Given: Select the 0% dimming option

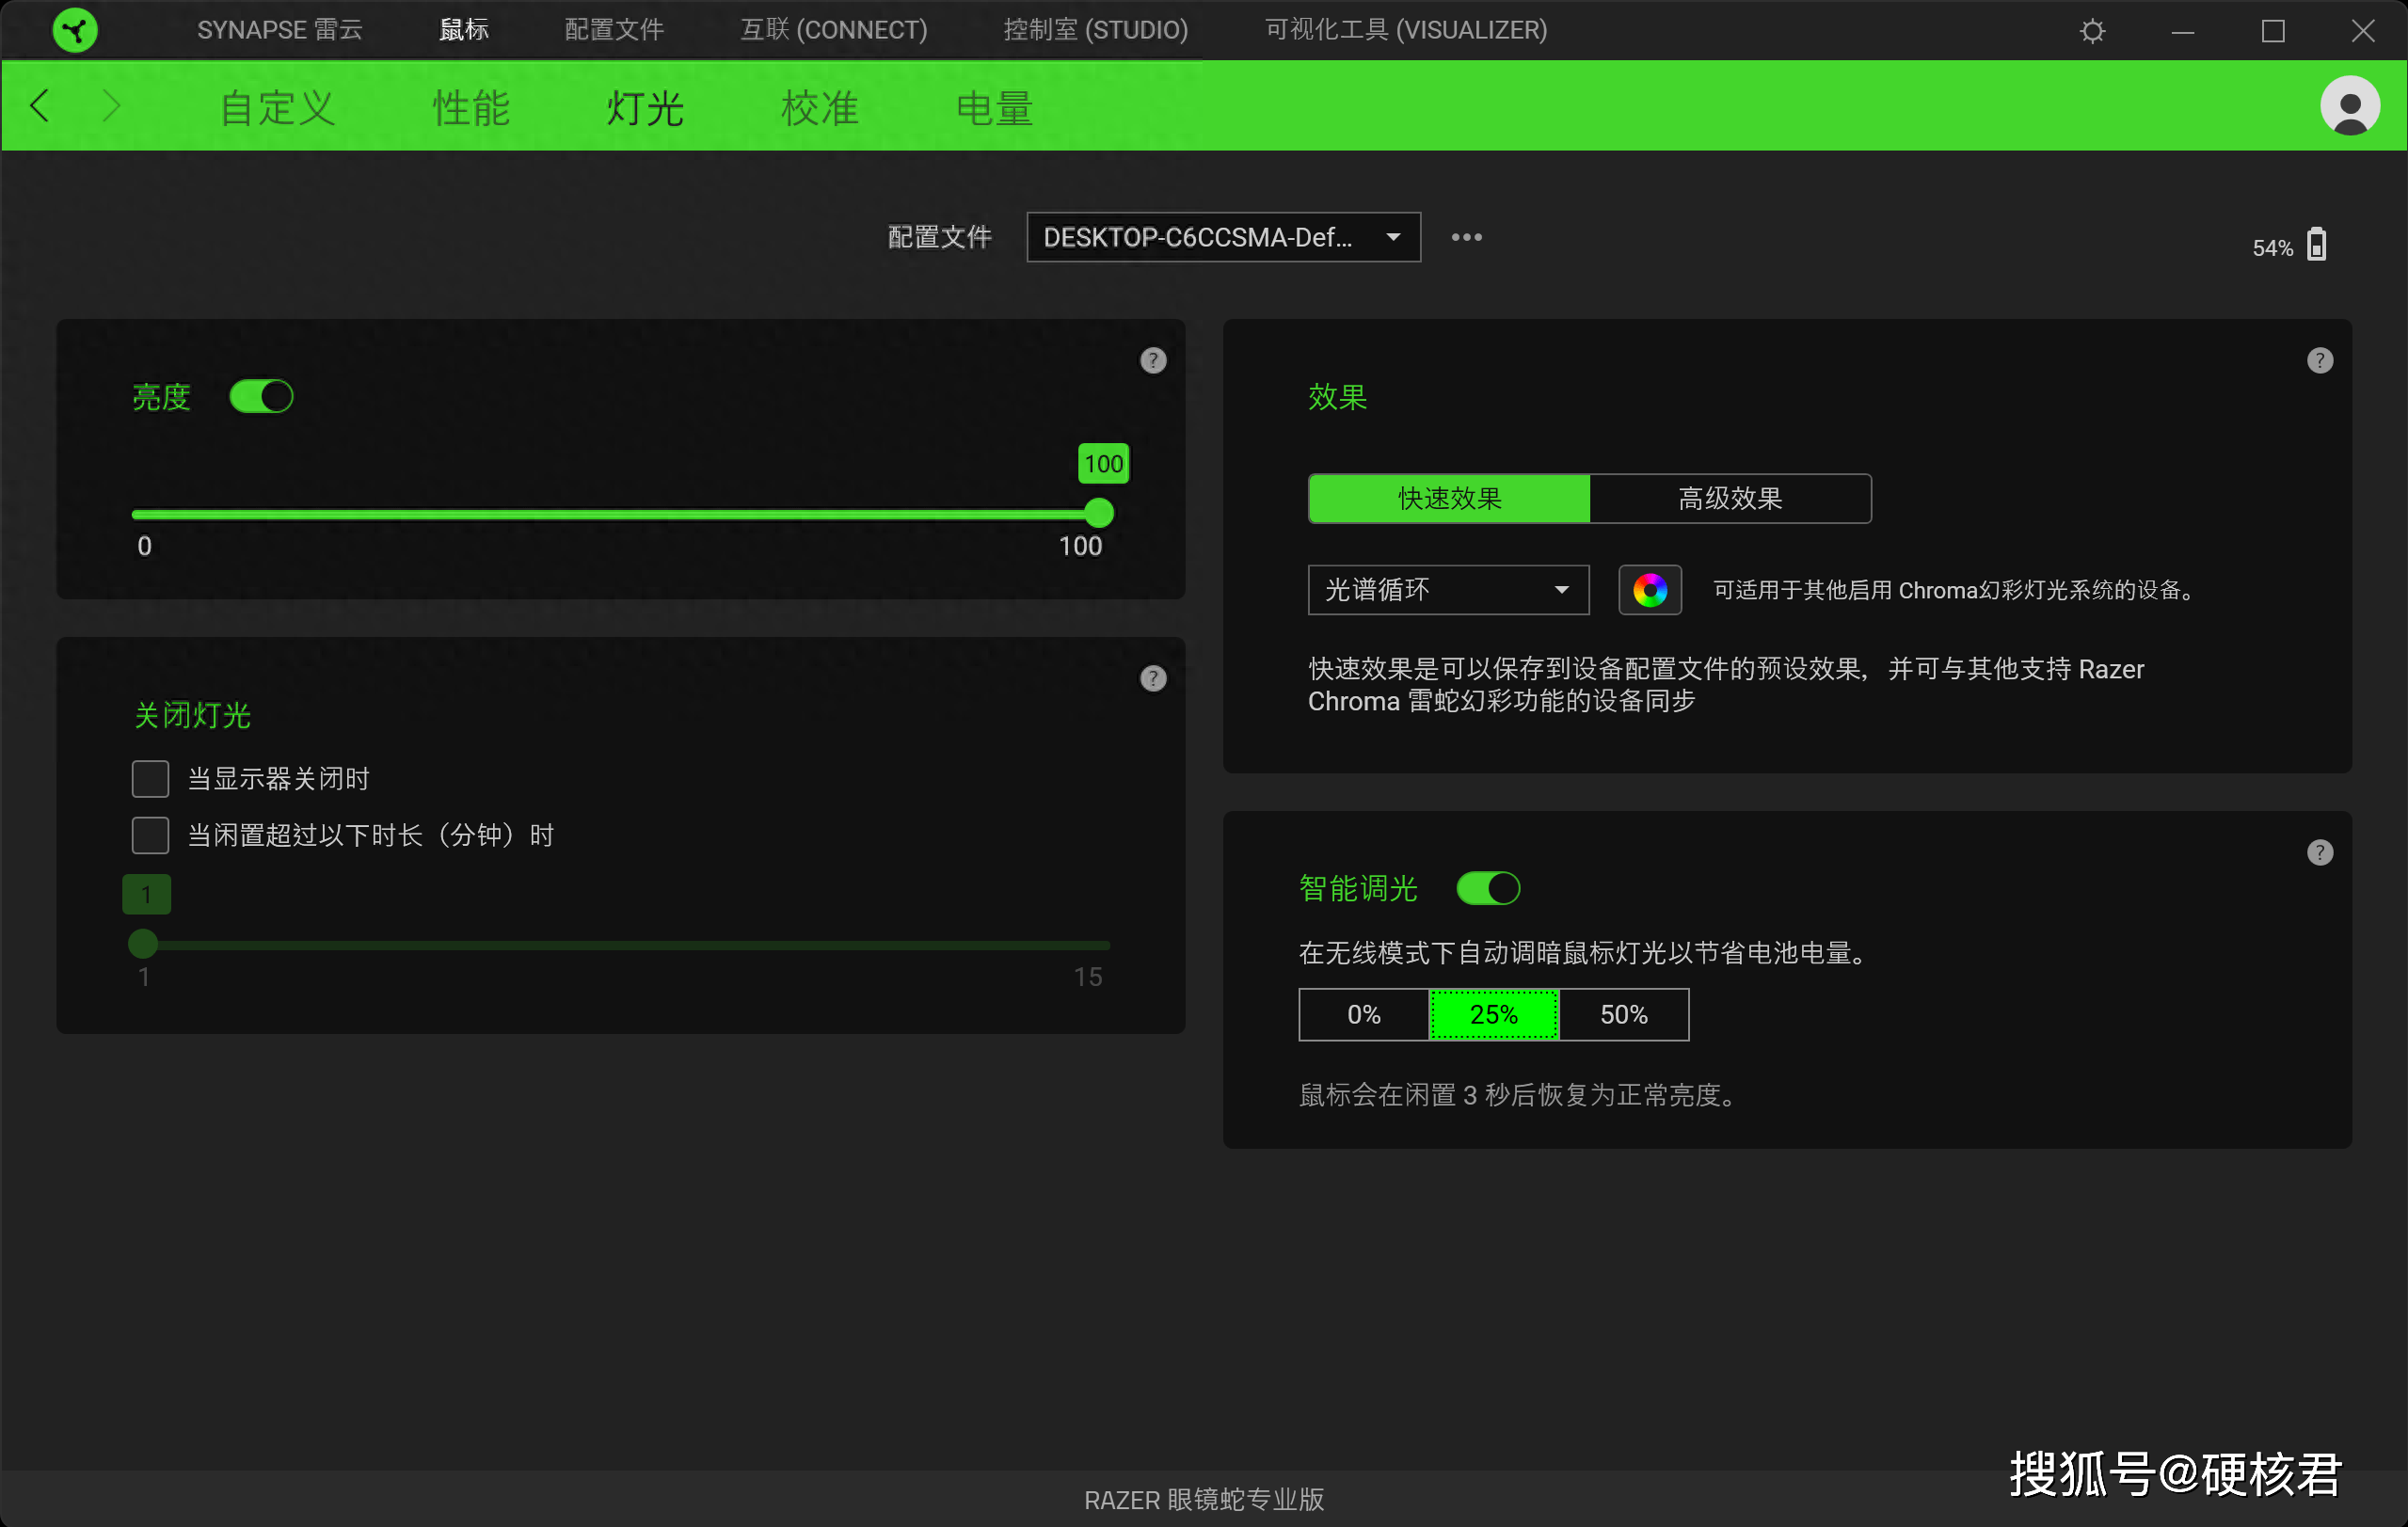Looking at the screenshot, I should pos(1363,1015).
